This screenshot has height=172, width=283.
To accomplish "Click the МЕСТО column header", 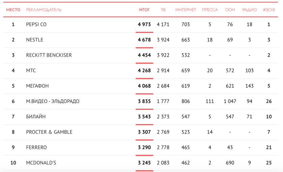I will pyautogui.click(x=13, y=10).
